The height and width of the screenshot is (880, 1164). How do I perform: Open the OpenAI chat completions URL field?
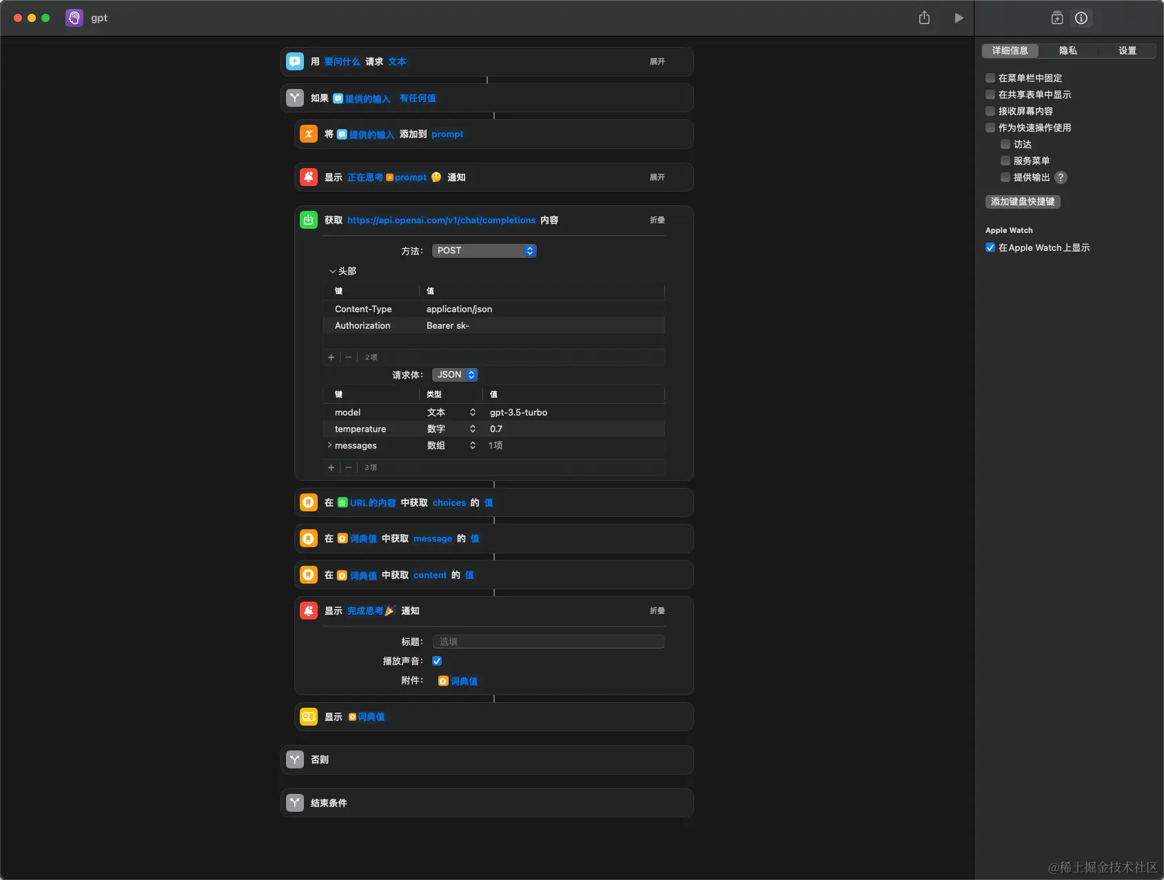(441, 220)
